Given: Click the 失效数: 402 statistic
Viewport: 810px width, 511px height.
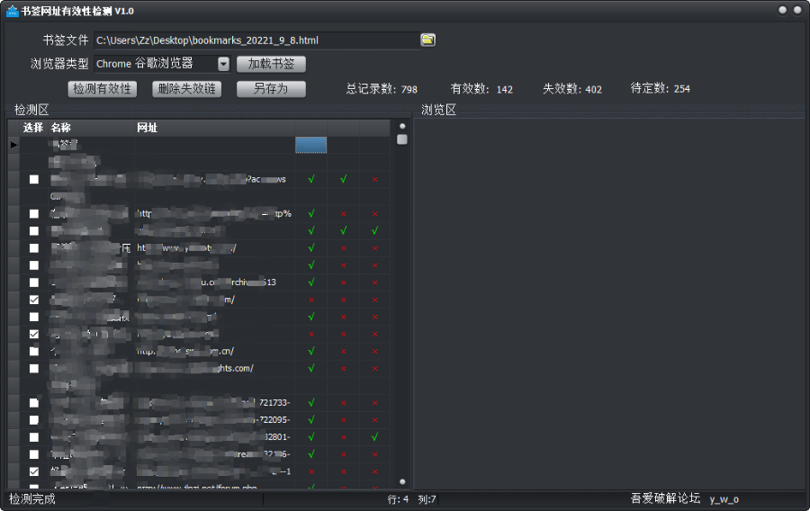Looking at the screenshot, I should (x=572, y=89).
